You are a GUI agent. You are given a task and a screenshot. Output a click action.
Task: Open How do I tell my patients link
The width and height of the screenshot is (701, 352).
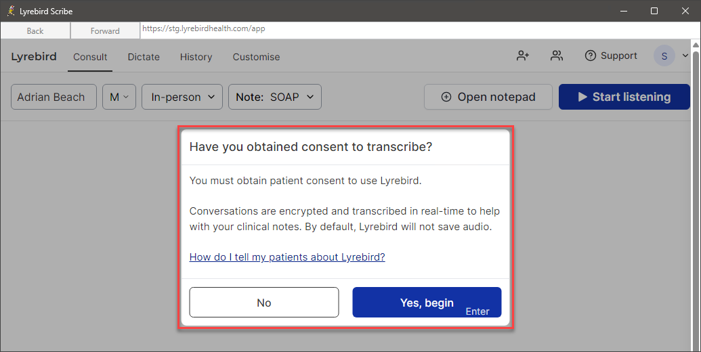pyautogui.click(x=287, y=257)
